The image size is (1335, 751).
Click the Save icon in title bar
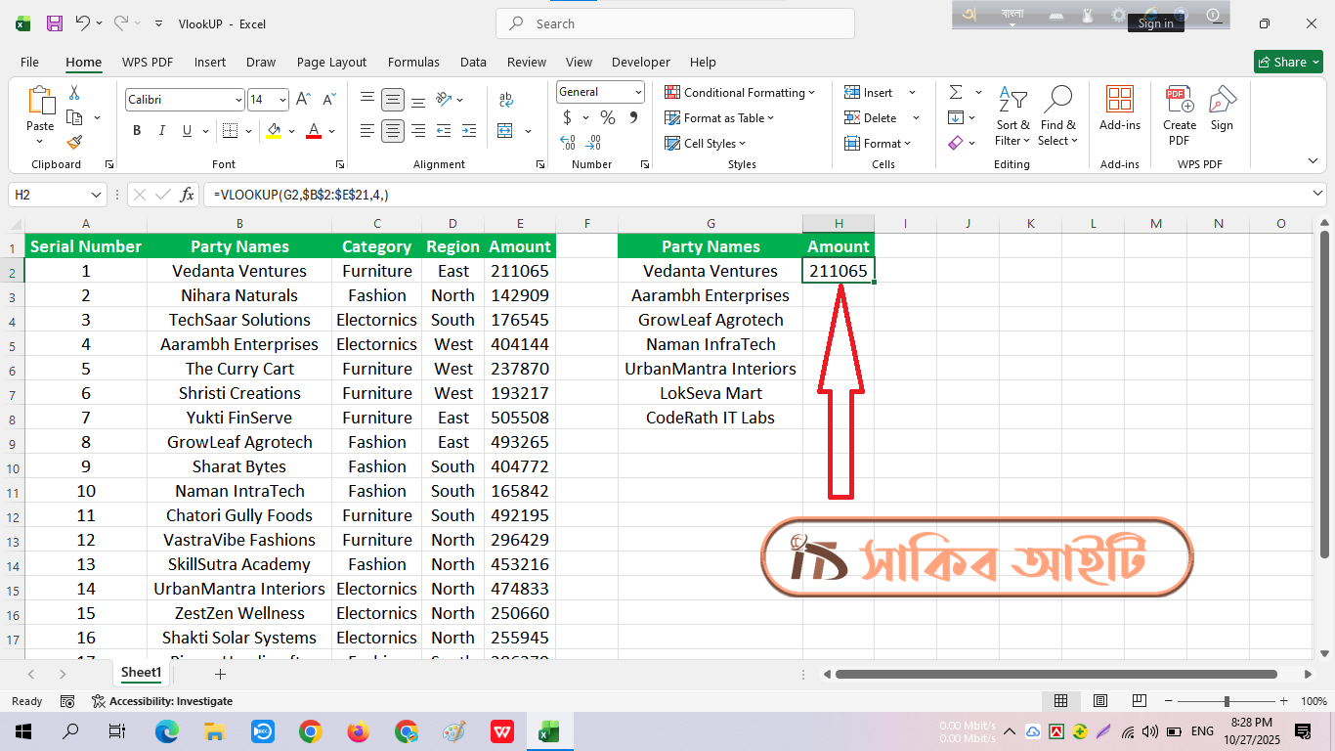pyautogui.click(x=55, y=23)
